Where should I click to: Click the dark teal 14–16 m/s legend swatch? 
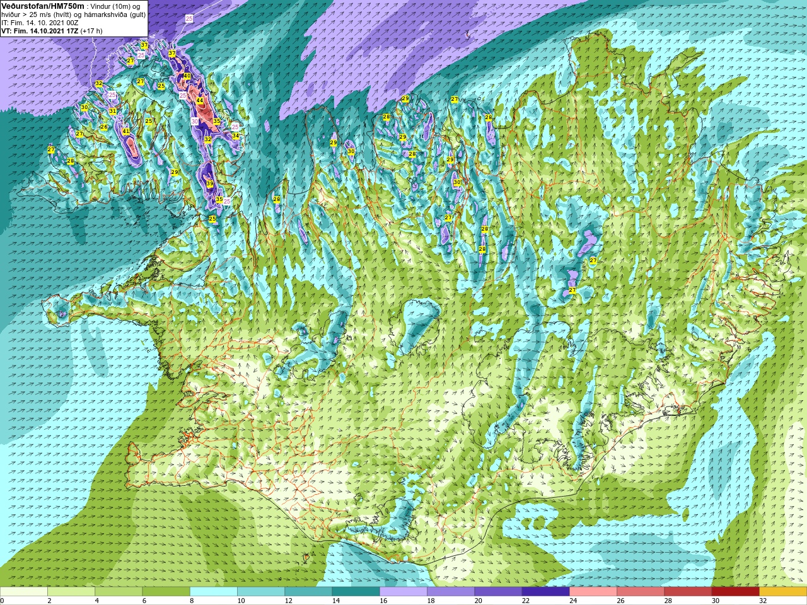click(356, 592)
